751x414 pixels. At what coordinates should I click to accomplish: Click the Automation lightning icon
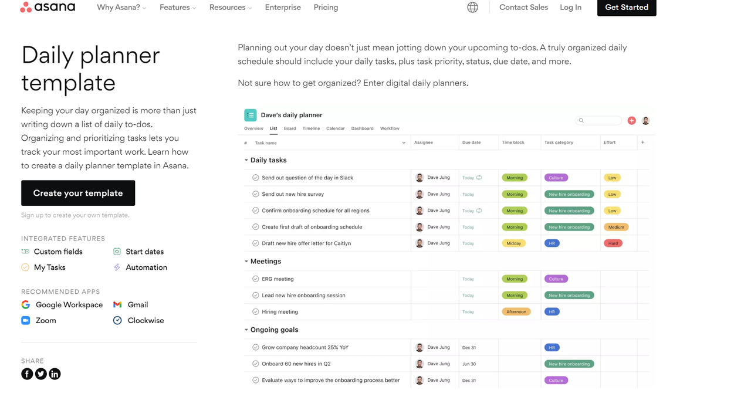tap(117, 267)
